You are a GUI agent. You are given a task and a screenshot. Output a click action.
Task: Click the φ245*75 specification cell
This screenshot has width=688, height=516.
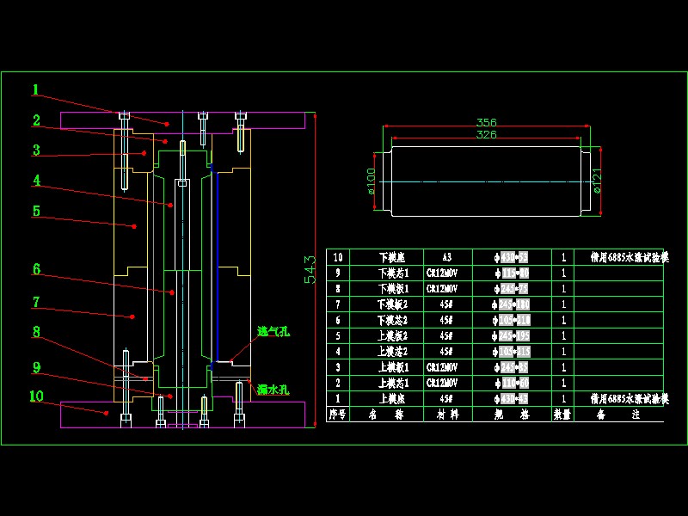(x=511, y=289)
